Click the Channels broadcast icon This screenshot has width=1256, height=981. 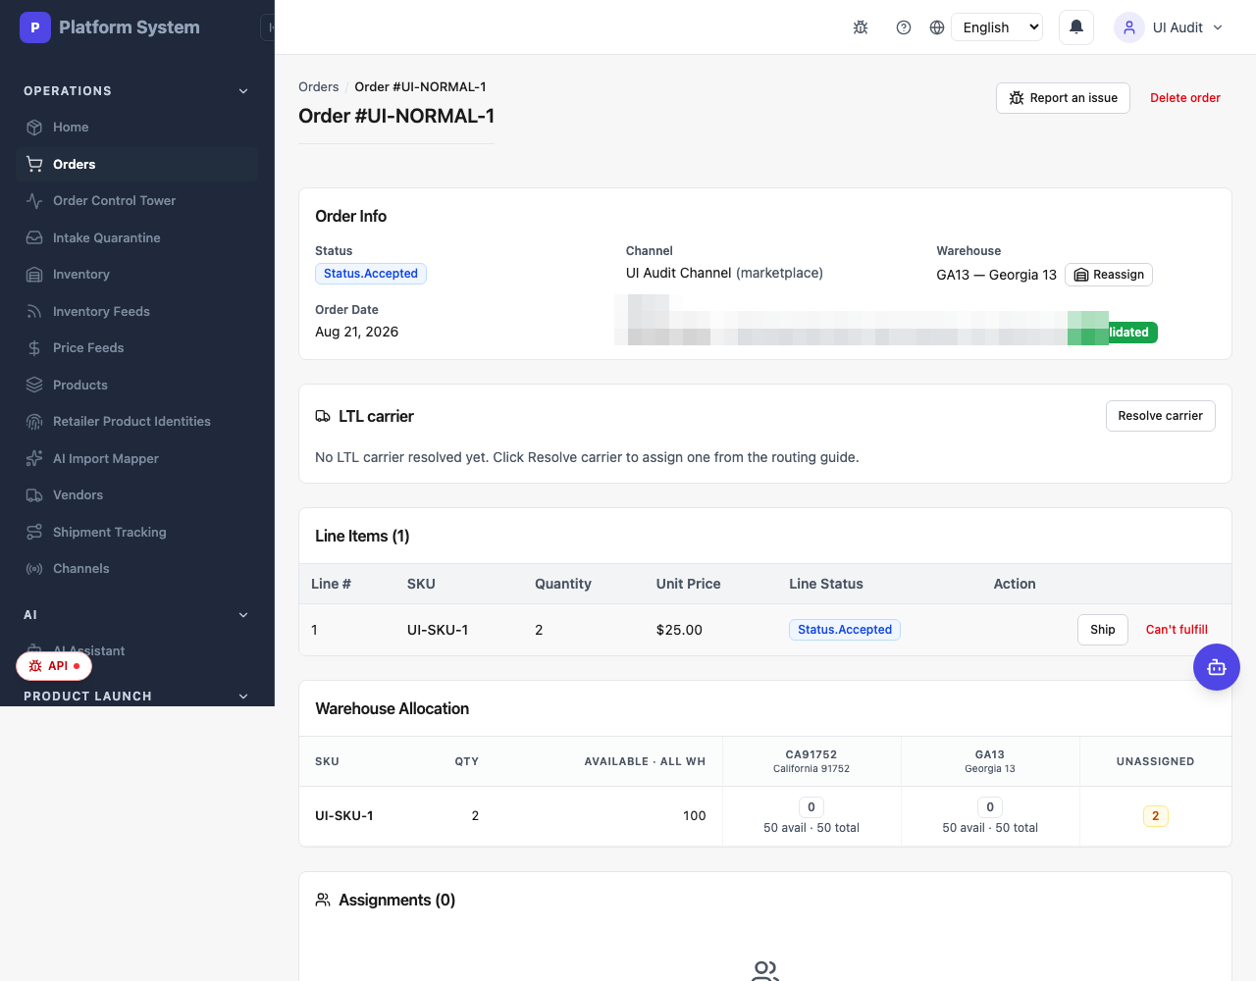click(x=34, y=569)
